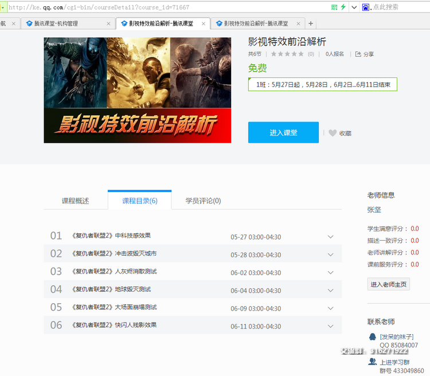The width and height of the screenshot is (430, 376).
Task: Click lesson title 《复仇者联盟2》地球毁灭测试
Action: click(111, 289)
